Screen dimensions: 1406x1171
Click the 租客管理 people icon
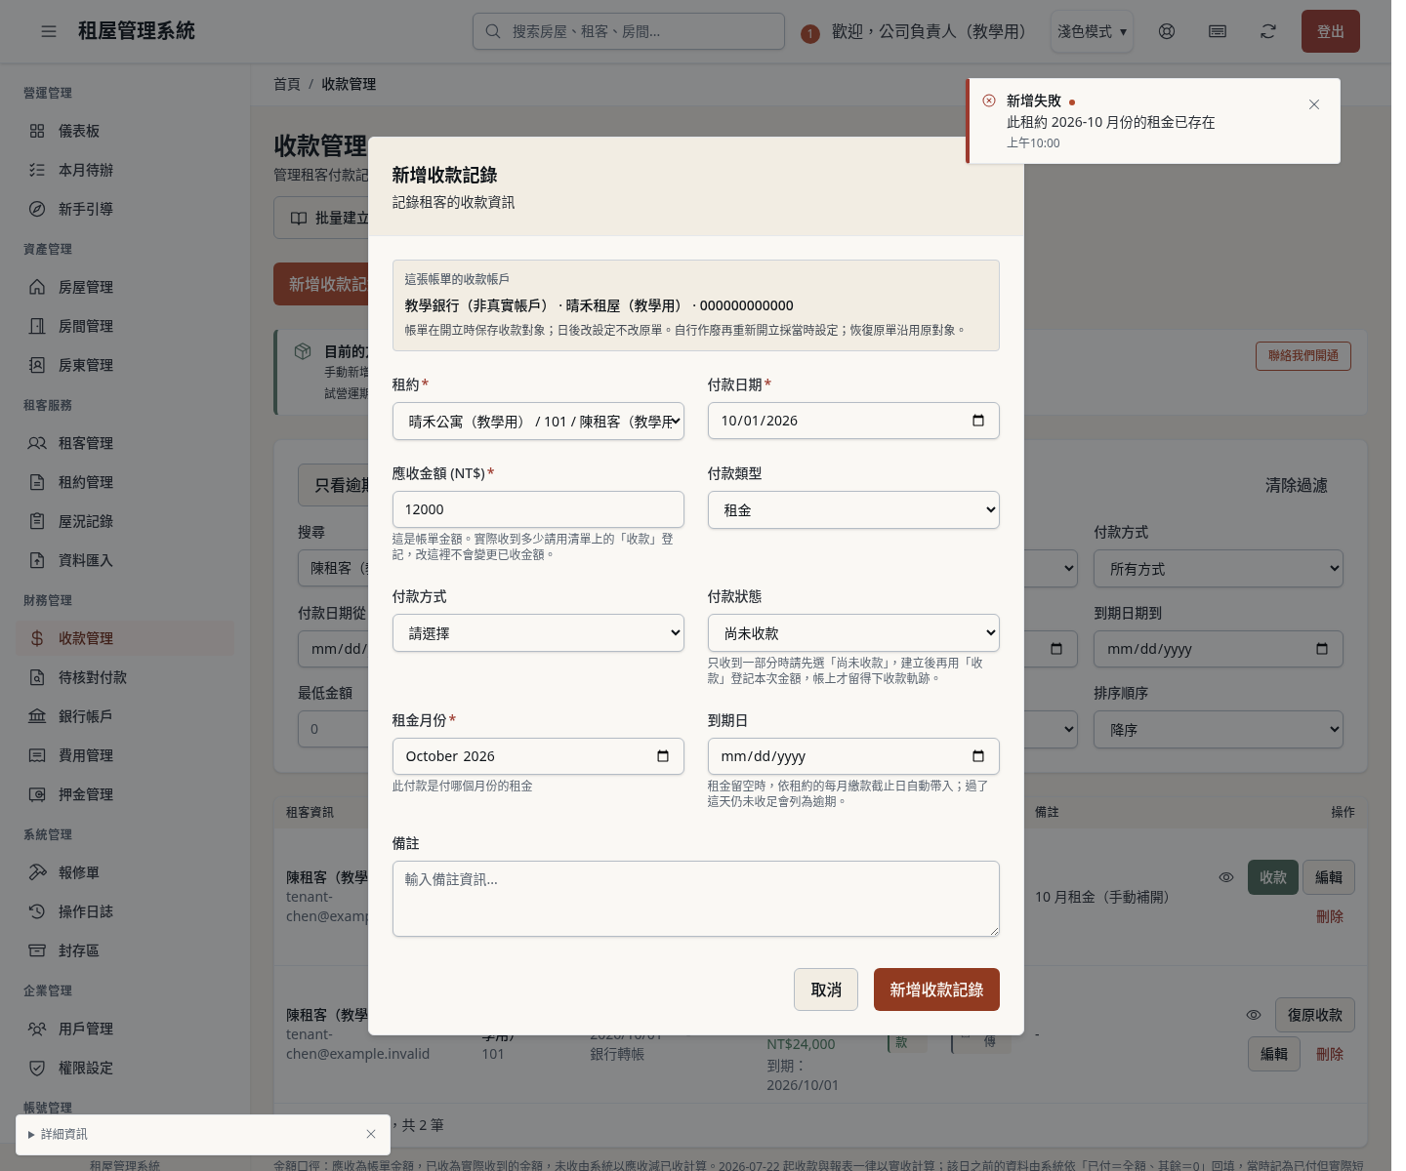coord(37,443)
